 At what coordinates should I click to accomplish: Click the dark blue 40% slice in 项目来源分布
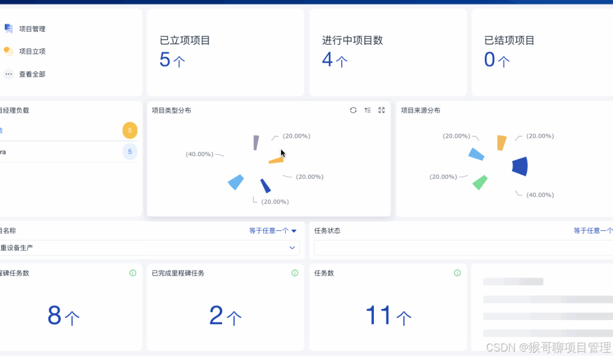point(520,166)
